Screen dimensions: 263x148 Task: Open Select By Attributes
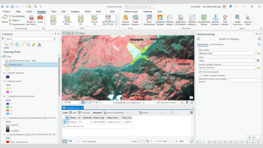tap(114, 113)
